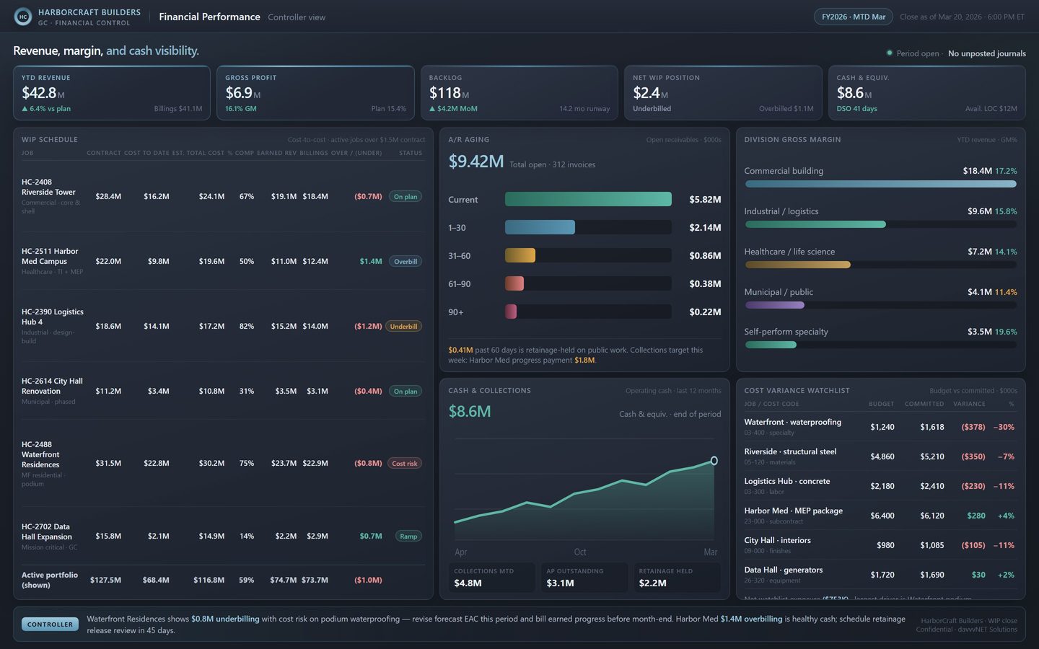Click the ($378) variance for Waterfront waterproofing
Viewport: 1039px width, 649px height.
click(973, 427)
